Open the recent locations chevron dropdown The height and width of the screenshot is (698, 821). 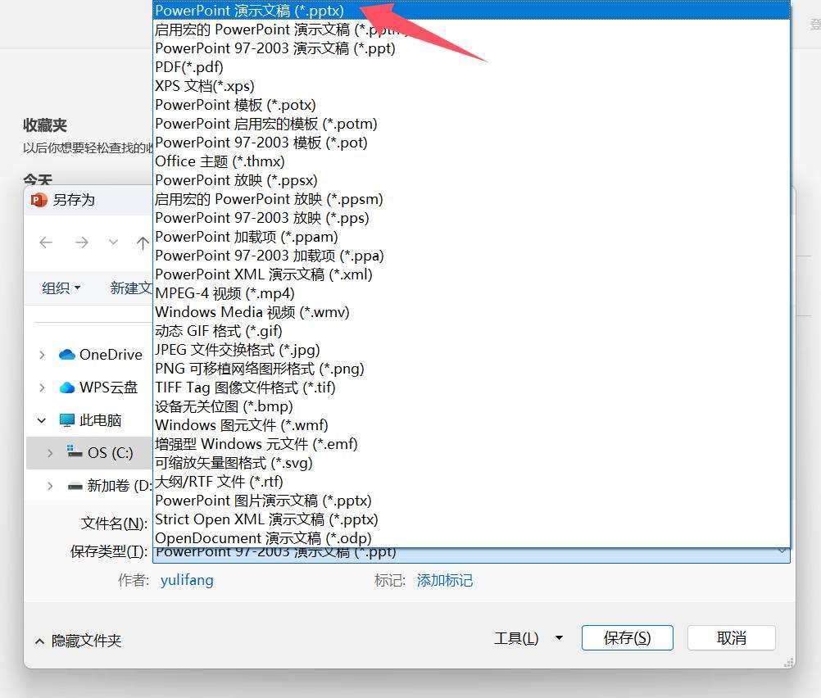coord(113,242)
